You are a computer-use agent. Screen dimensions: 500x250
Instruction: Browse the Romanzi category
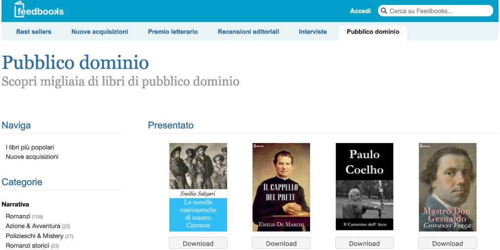[18, 216]
